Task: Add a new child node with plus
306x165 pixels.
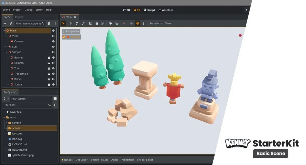Action: click(x=5, y=24)
